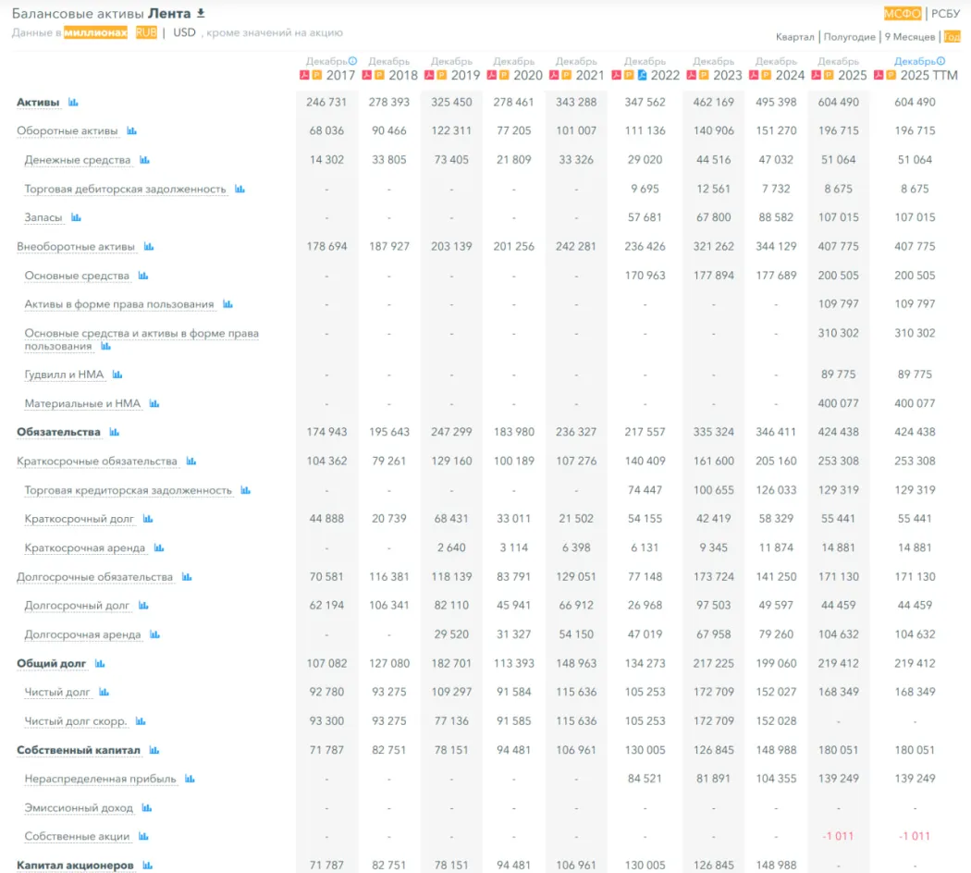This screenshot has width=971, height=873.
Task: Select the Полугодие period tab
Action: click(849, 37)
